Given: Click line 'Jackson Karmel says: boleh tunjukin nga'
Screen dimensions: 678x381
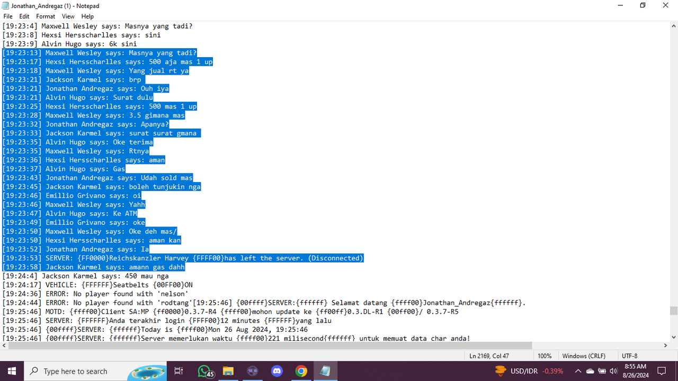Looking at the screenshot, I should (102, 187).
